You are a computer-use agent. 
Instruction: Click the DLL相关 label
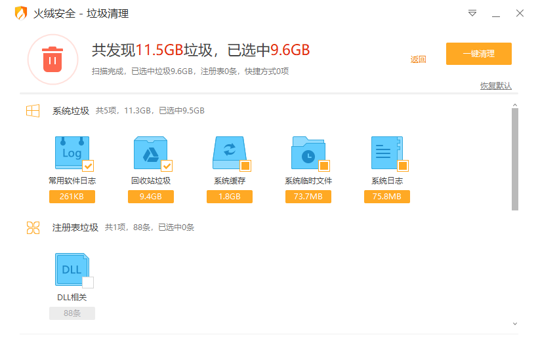point(72,298)
